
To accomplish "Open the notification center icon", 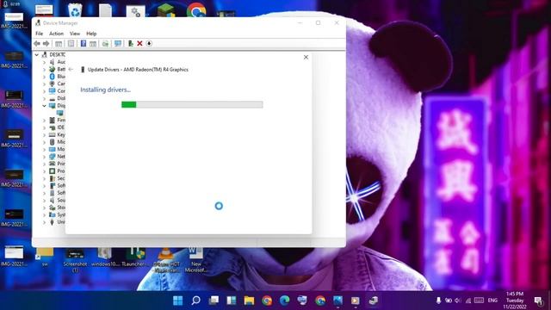I will pos(538,301).
